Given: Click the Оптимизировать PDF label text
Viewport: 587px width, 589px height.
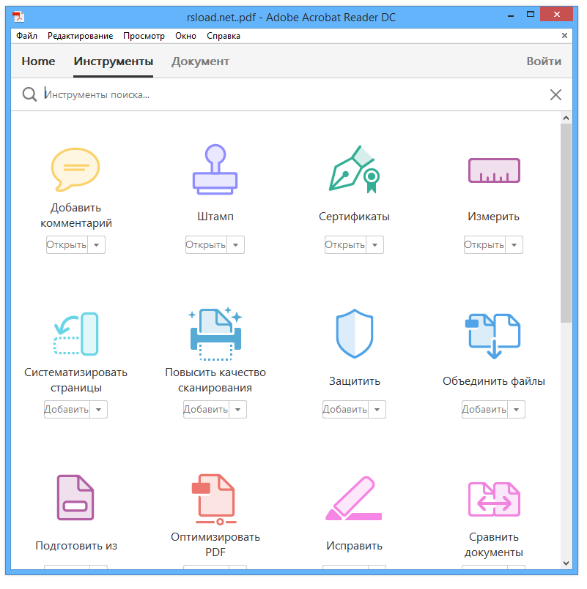Looking at the screenshot, I should [x=215, y=544].
